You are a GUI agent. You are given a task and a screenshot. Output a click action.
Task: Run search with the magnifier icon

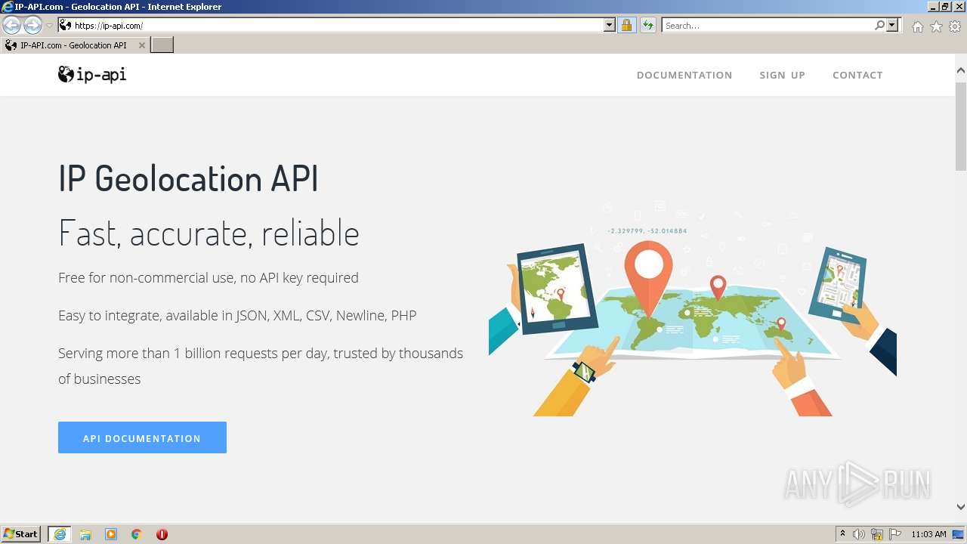879,26
